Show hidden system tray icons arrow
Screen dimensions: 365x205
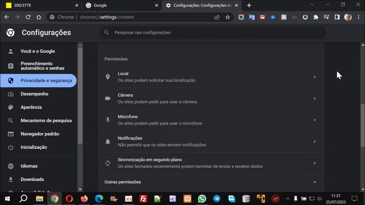click(x=287, y=199)
